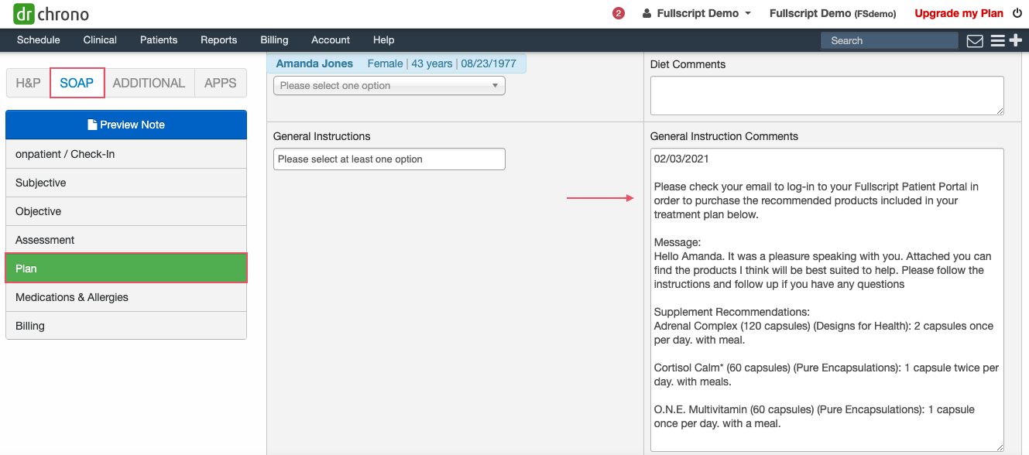Click the 'General Instructions' label
This screenshot has width=1029, height=455.
point(322,136)
